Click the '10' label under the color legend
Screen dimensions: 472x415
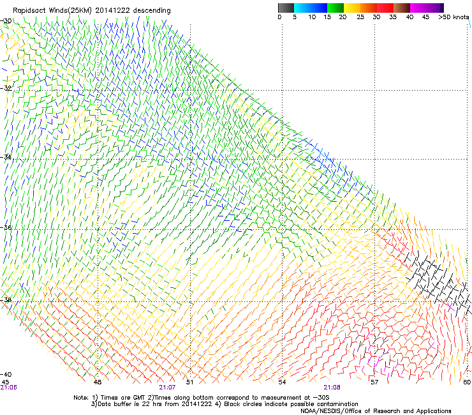312,17
